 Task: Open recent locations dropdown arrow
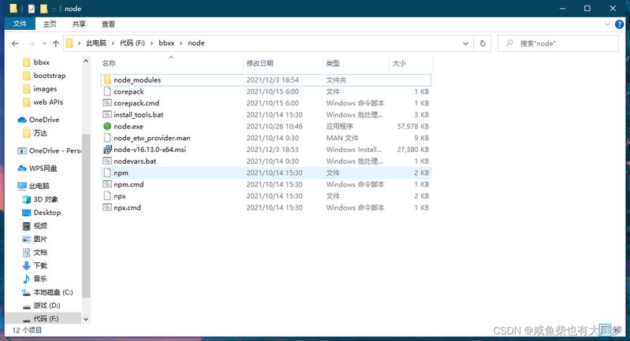(x=44, y=43)
